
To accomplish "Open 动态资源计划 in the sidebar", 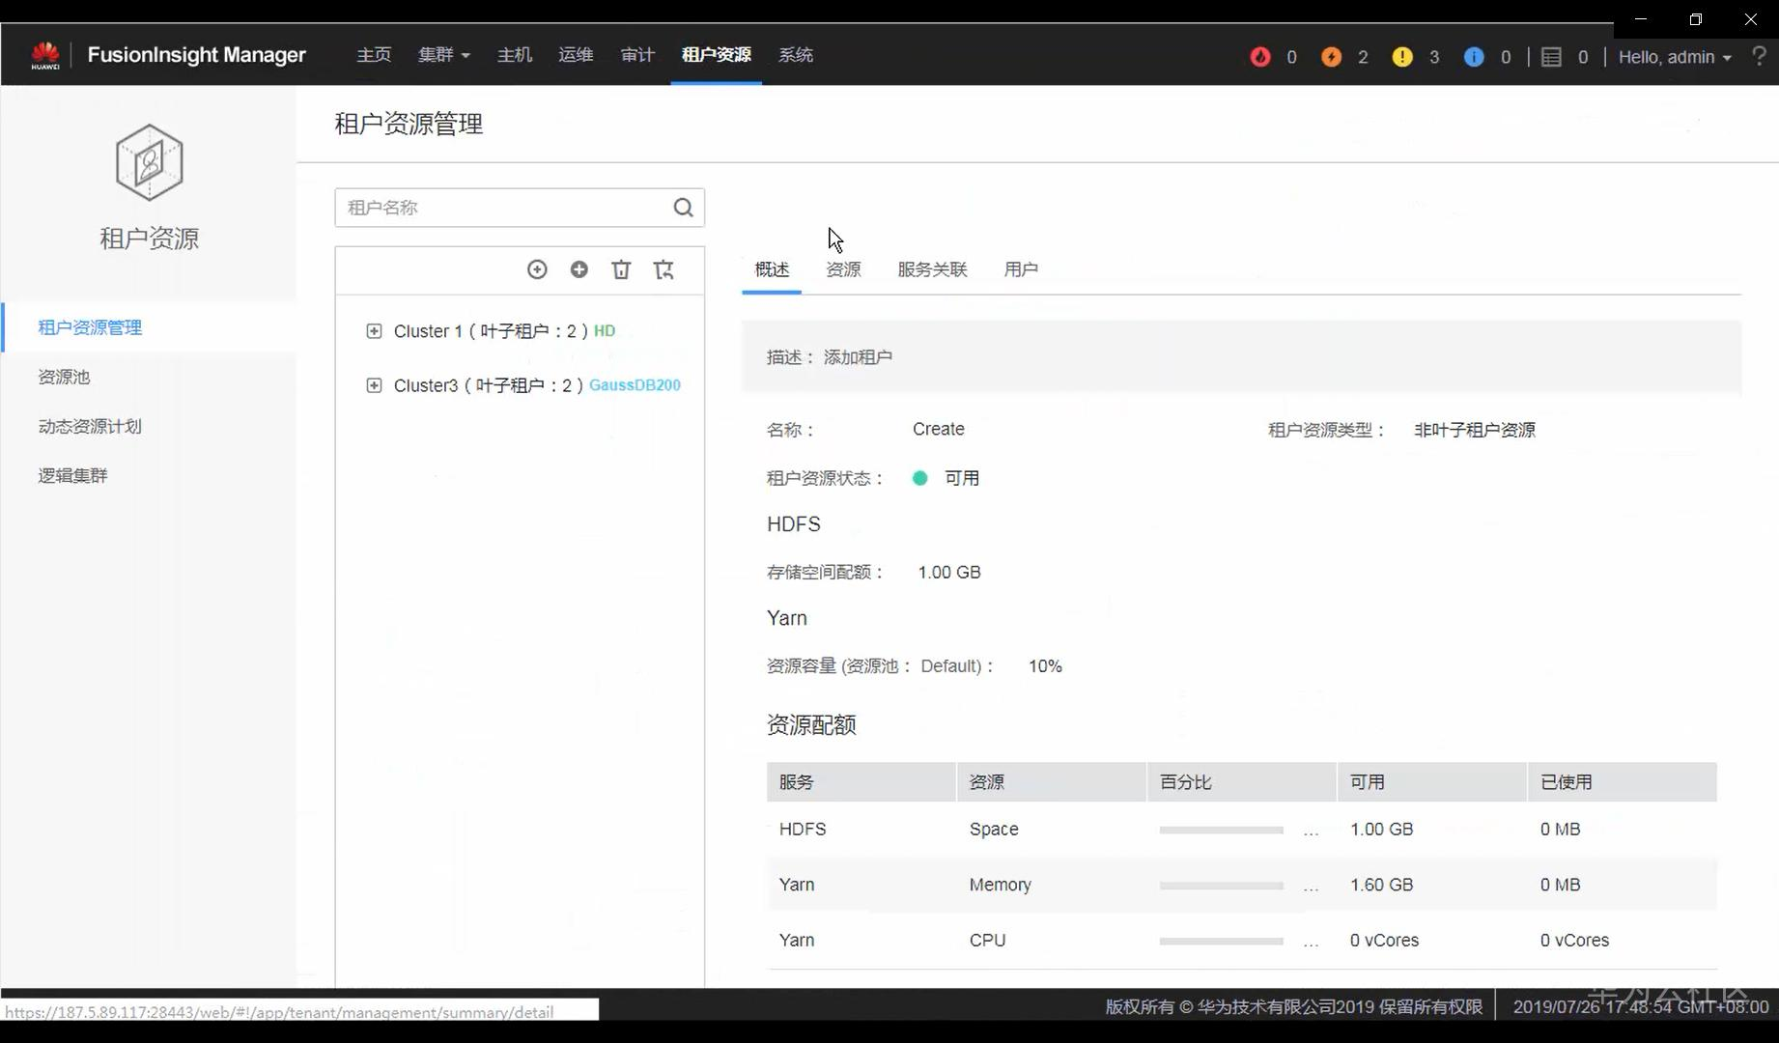I will (x=90, y=426).
